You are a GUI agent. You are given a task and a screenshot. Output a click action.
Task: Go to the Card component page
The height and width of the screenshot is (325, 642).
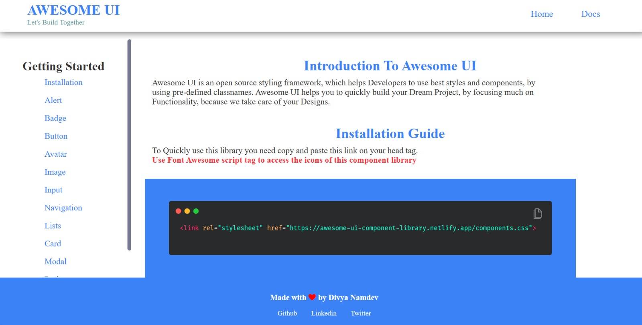(53, 244)
